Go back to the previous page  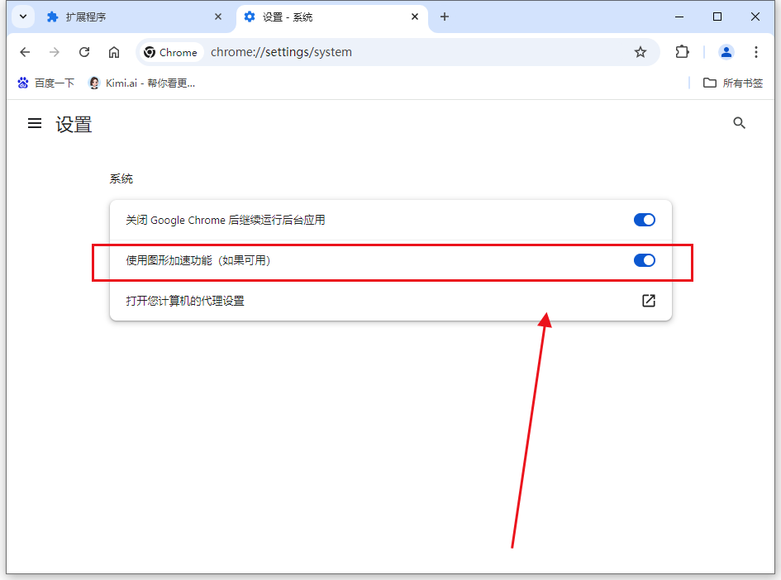(x=25, y=52)
